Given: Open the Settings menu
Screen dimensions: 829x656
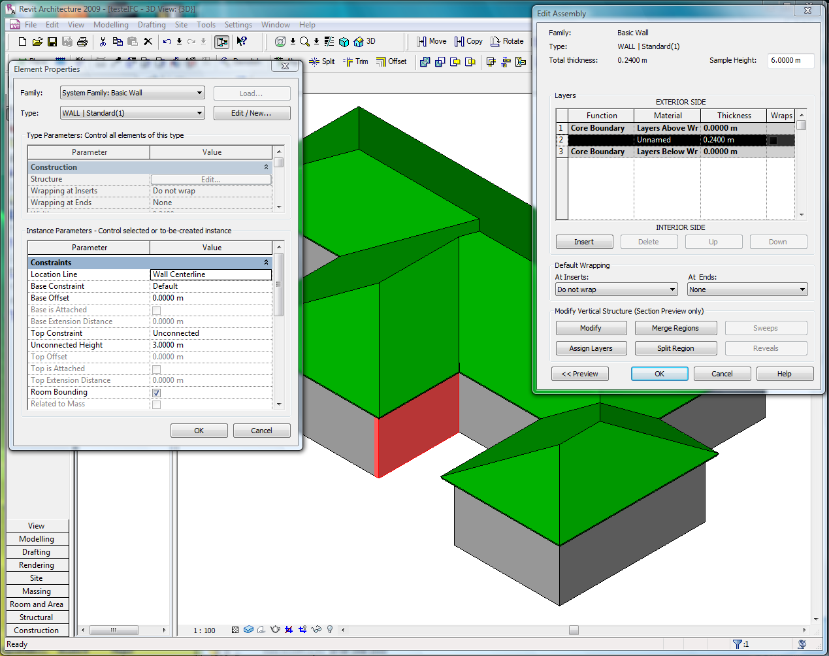Looking at the screenshot, I should tap(238, 25).
